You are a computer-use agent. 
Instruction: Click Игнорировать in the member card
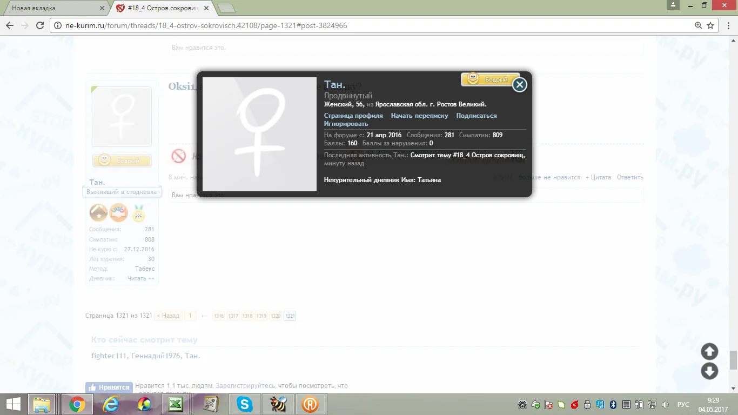click(346, 124)
